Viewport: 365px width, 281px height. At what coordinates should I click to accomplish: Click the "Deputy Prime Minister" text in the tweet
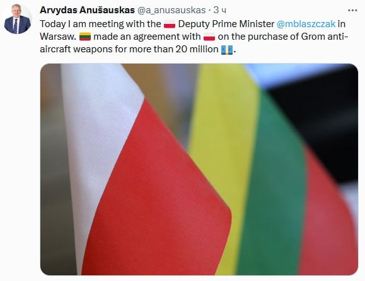(226, 24)
